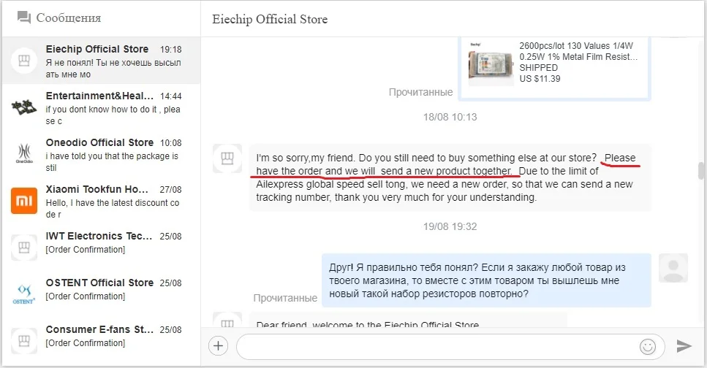Click the 19:18 time on Eiechip row
Viewport: 707px width, 368px height.
(x=171, y=50)
